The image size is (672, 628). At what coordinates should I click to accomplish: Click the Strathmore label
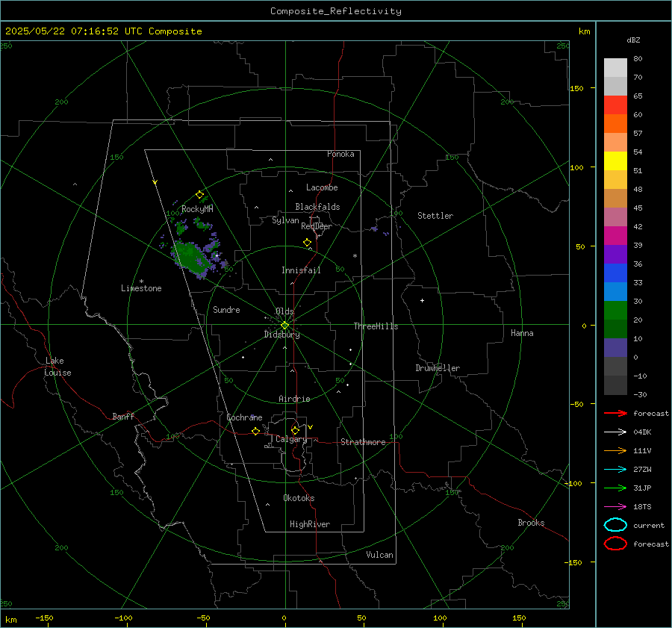pyautogui.click(x=363, y=442)
